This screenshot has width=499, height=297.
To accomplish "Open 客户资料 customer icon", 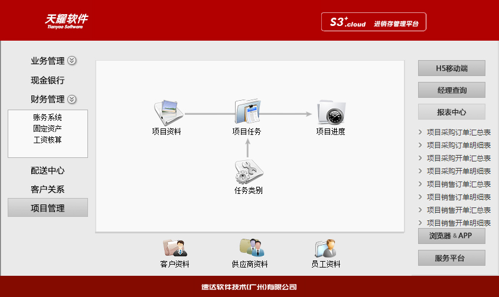I will [x=175, y=247].
